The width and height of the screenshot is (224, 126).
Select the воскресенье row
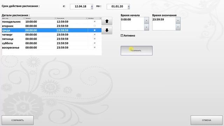coord(51,48)
